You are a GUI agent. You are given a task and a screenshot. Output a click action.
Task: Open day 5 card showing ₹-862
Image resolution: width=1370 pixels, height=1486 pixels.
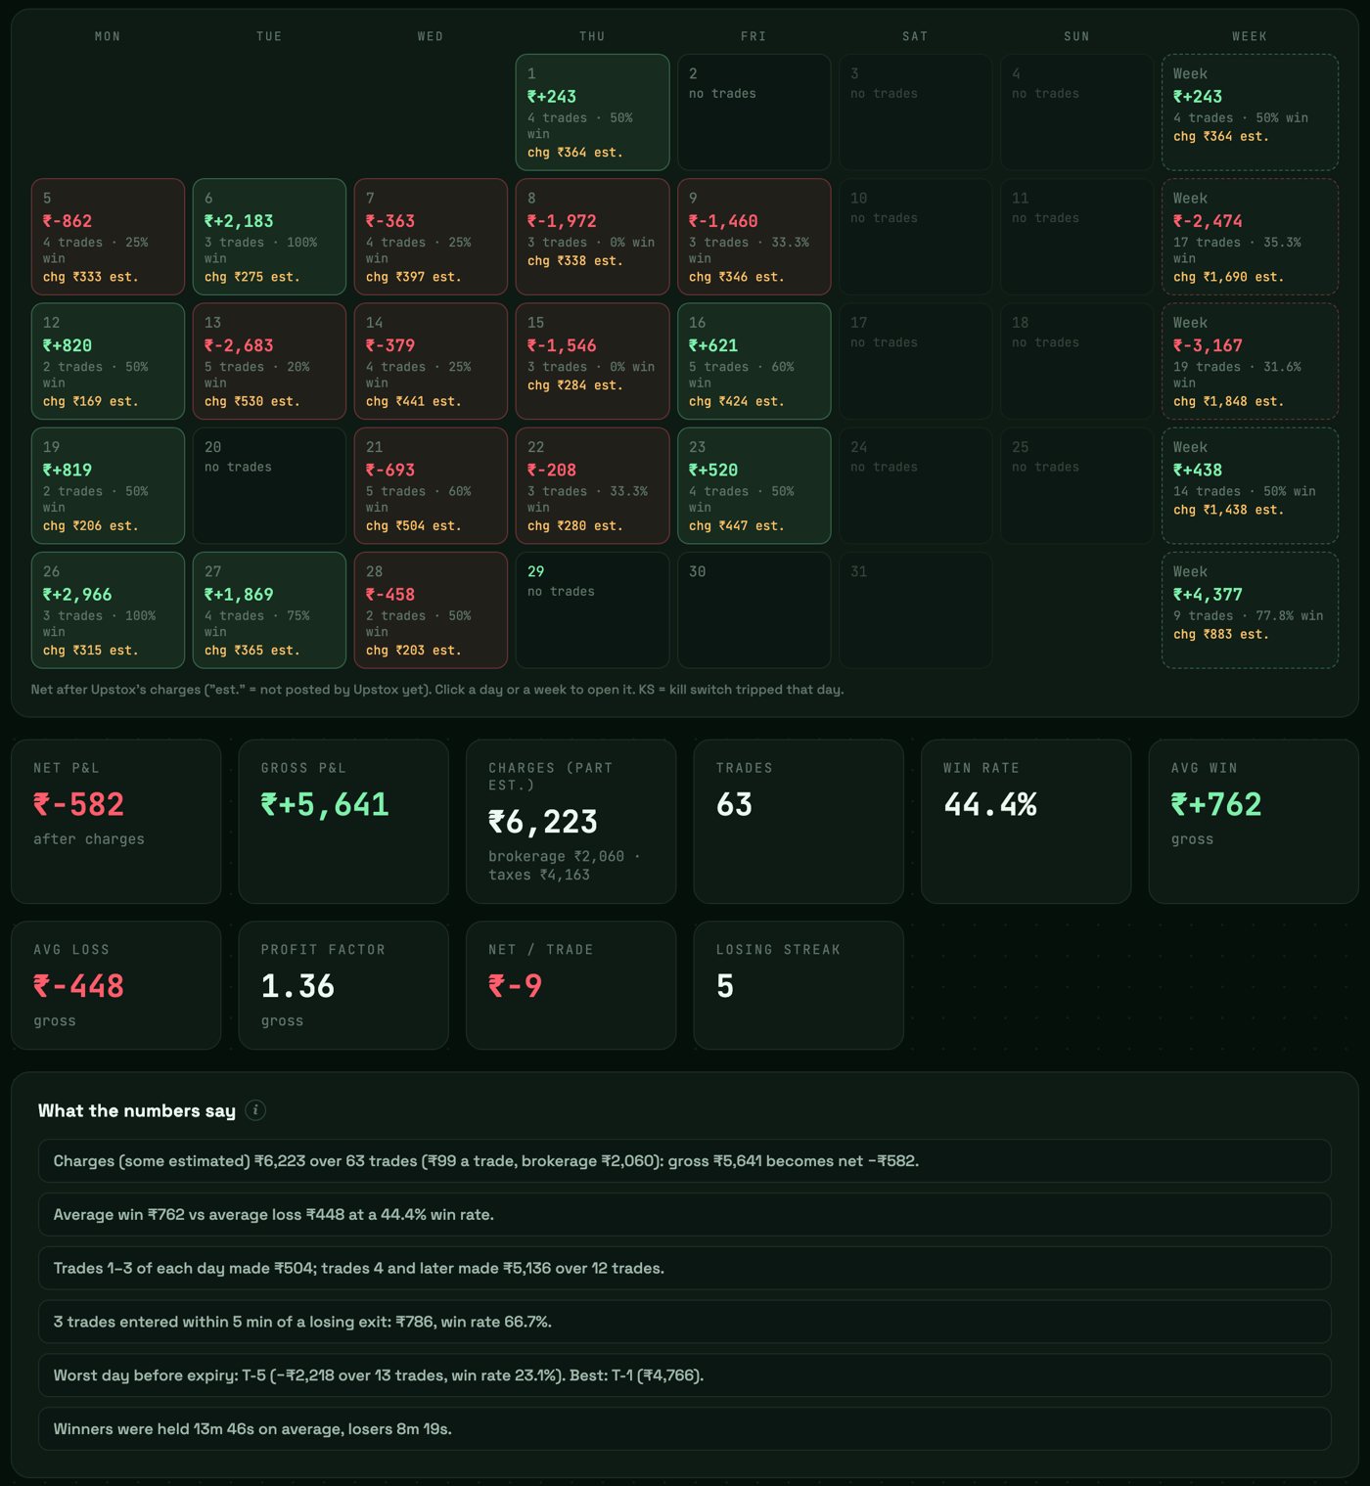[108, 237]
